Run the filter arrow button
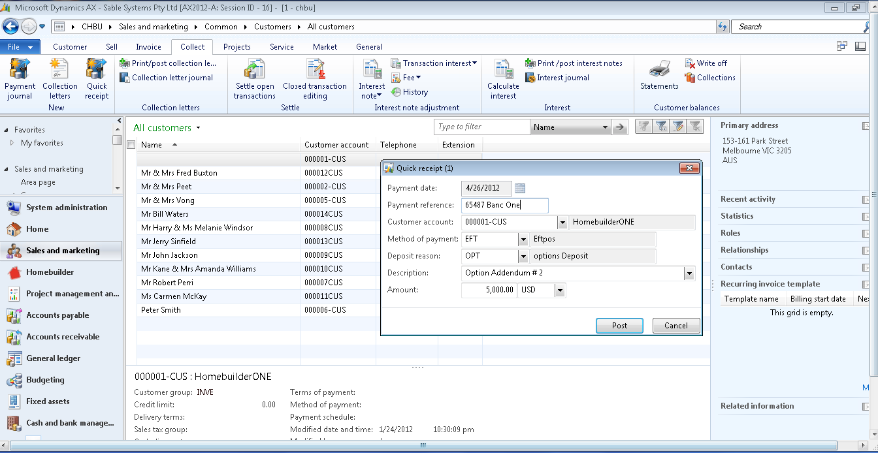The width and height of the screenshot is (878, 453). tap(621, 127)
